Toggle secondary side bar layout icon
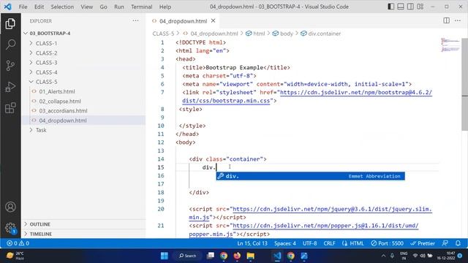Image resolution: width=468 pixels, height=263 pixels. pyautogui.click(x=410, y=7)
